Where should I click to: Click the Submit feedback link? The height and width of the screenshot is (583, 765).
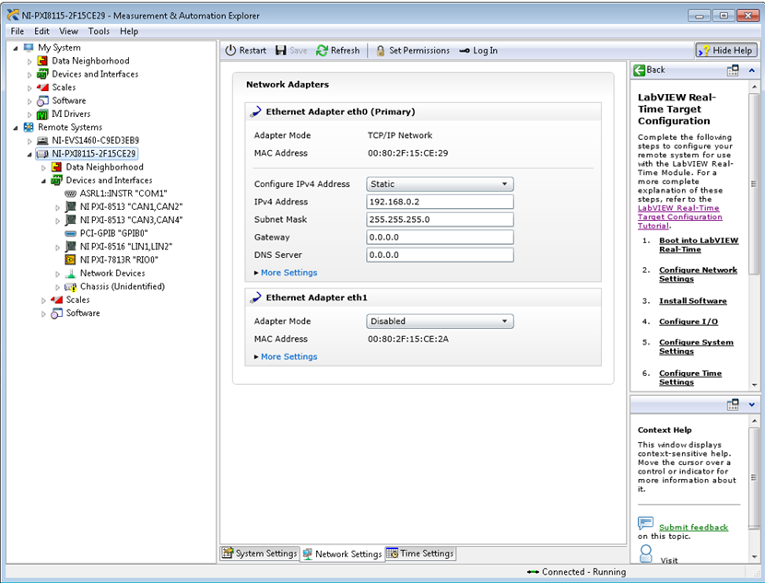[693, 528]
